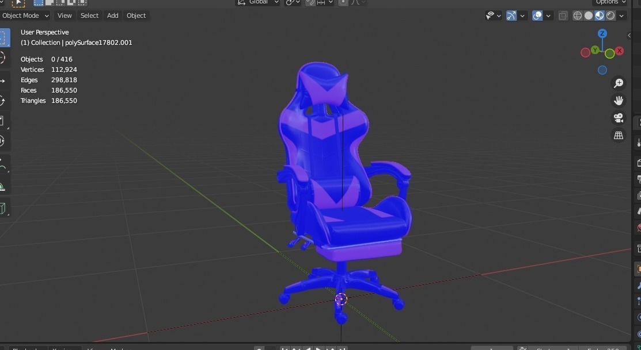This screenshot has width=641, height=350.
Task: Open the View menu
Action: [x=65, y=16]
